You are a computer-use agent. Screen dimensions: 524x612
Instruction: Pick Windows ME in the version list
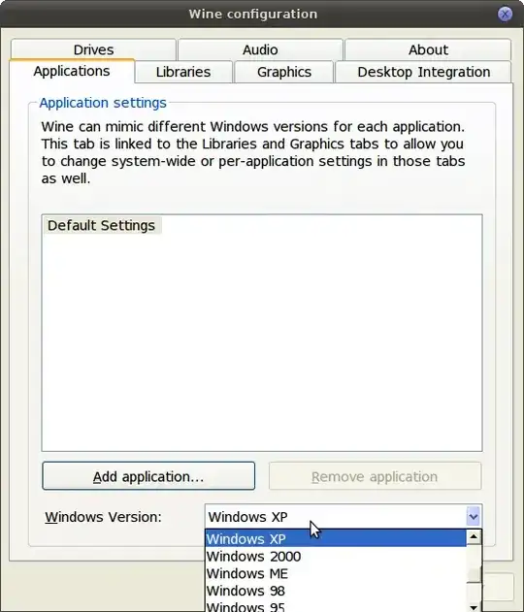[x=336, y=573]
